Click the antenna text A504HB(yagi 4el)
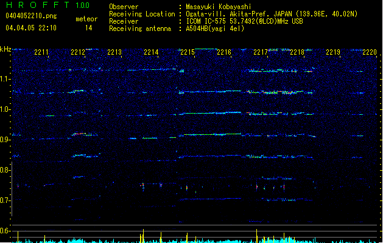Viewport: 383px width, 243px height. tap(215, 29)
